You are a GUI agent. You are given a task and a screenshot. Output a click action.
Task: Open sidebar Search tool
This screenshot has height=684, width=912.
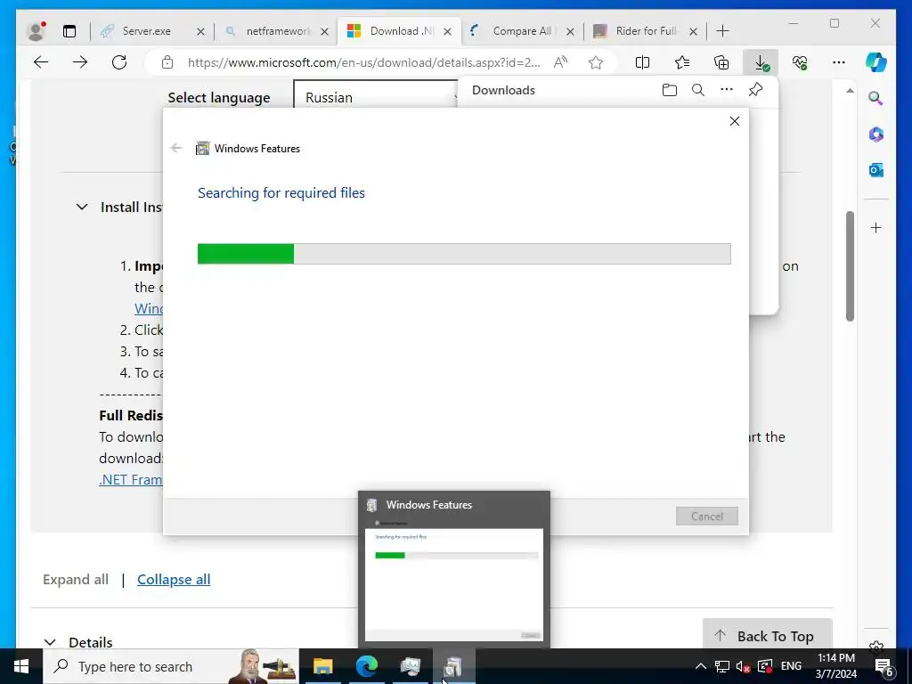point(876,98)
